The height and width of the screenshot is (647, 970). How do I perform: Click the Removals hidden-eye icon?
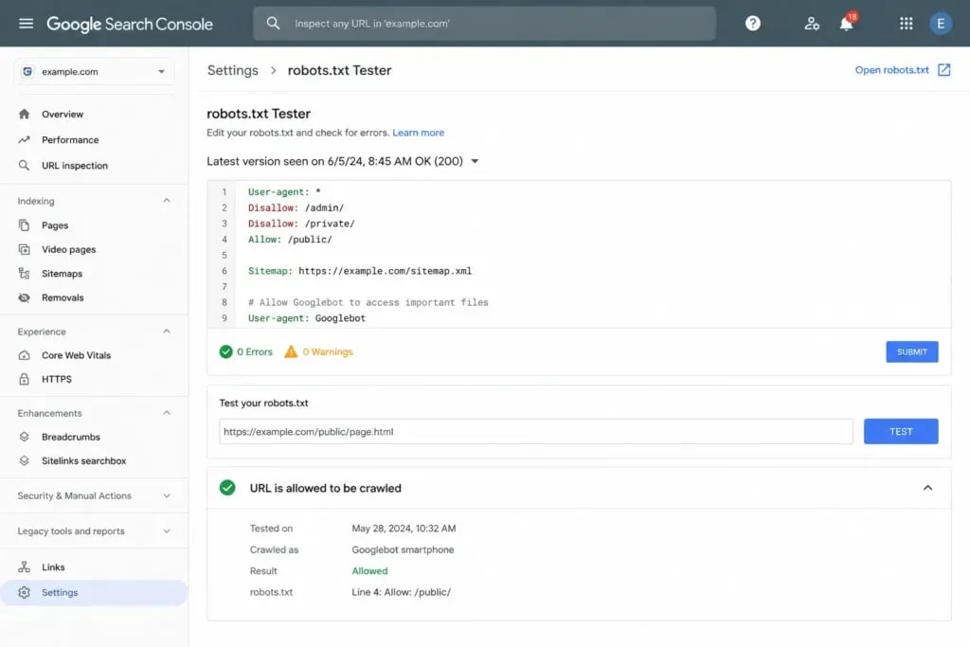(24, 297)
